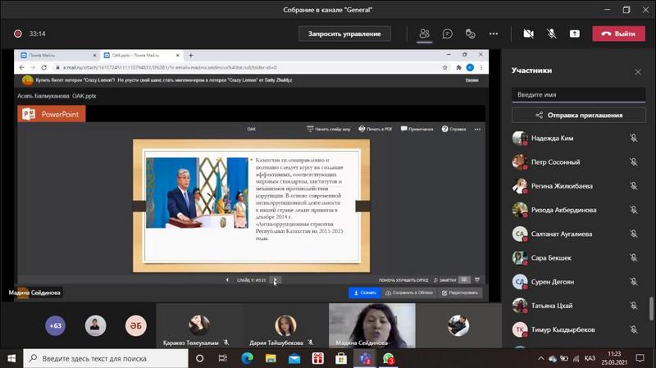Click the Windows Start button
Image resolution: width=656 pixels, height=368 pixels.
[11, 358]
